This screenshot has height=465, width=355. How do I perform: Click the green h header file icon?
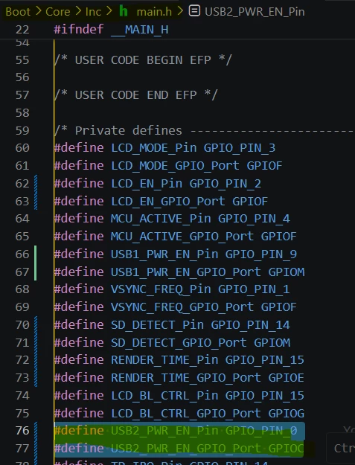123,11
